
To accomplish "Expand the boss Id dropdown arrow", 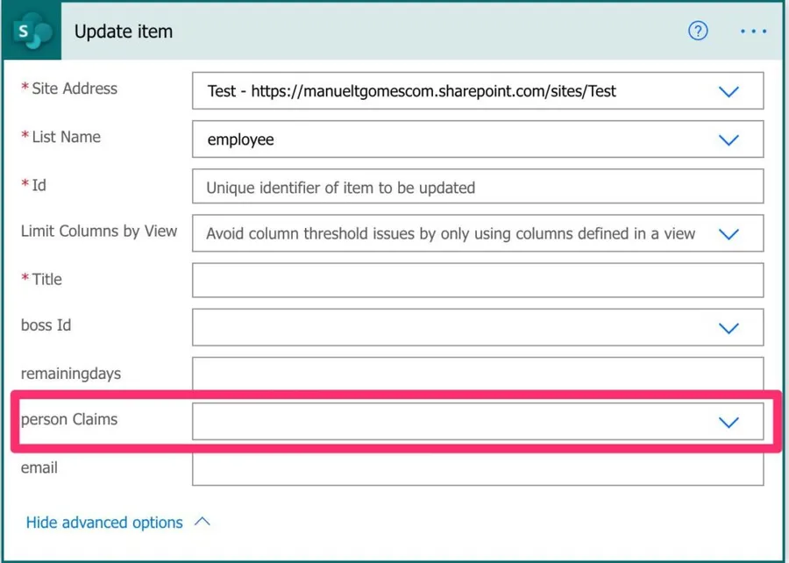I will click(729, 328).
